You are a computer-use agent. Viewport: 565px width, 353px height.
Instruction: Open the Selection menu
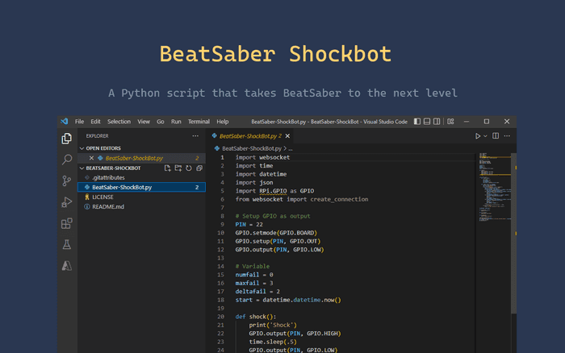click(x=119, y=121)
